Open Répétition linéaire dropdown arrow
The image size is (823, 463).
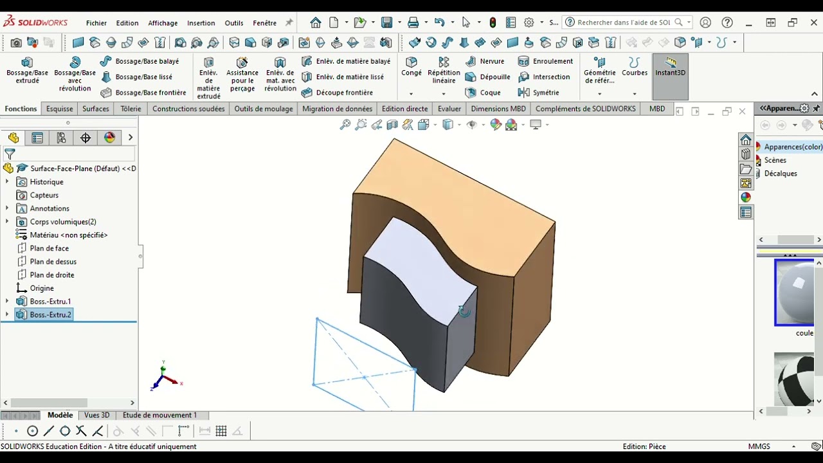click(x=444, y=94)
